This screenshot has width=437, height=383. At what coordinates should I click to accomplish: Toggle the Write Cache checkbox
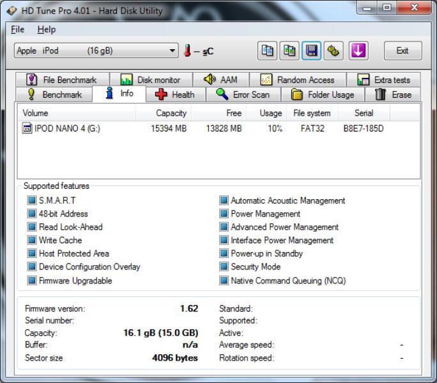(x=32, y=240)
